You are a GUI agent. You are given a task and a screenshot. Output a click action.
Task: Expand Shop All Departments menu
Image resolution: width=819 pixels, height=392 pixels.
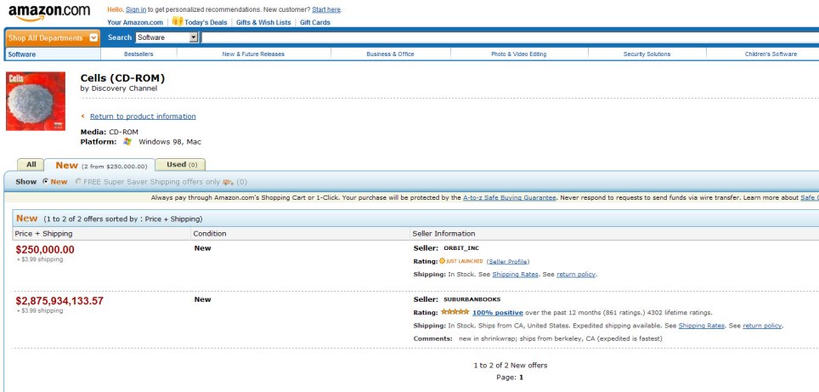click(52, 37)
